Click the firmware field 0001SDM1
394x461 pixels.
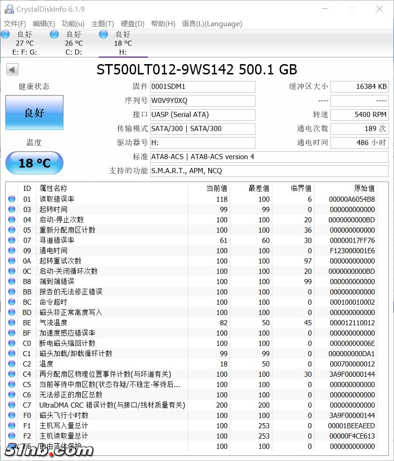pyautogui.click(x=203, y=87)
